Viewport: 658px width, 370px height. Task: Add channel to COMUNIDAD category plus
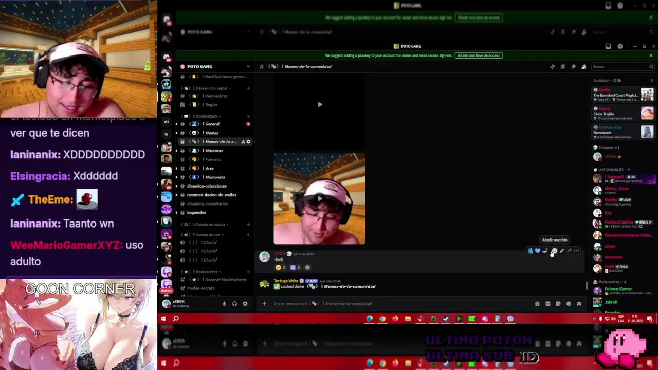(248, 117)
